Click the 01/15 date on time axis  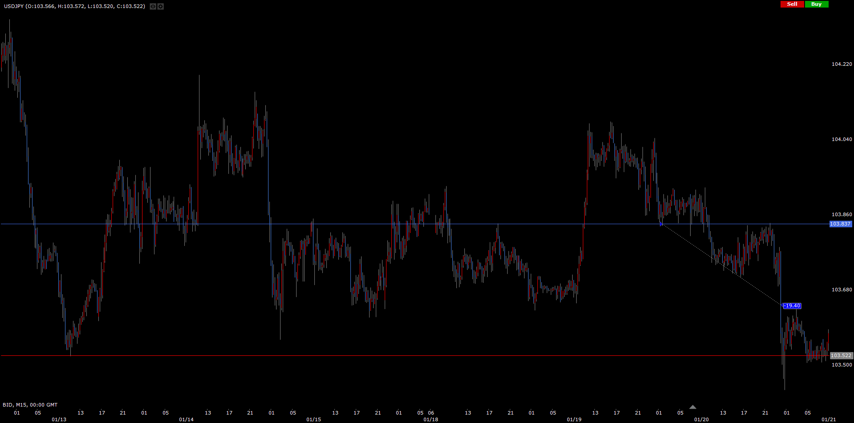[x=313, y=419]
